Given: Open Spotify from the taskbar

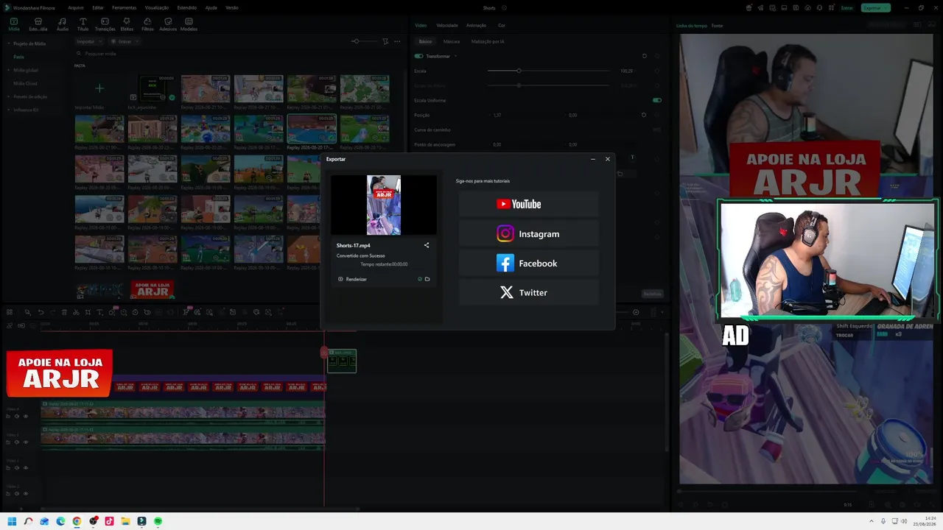Looking at the screenshot, I should click(158, 521).
